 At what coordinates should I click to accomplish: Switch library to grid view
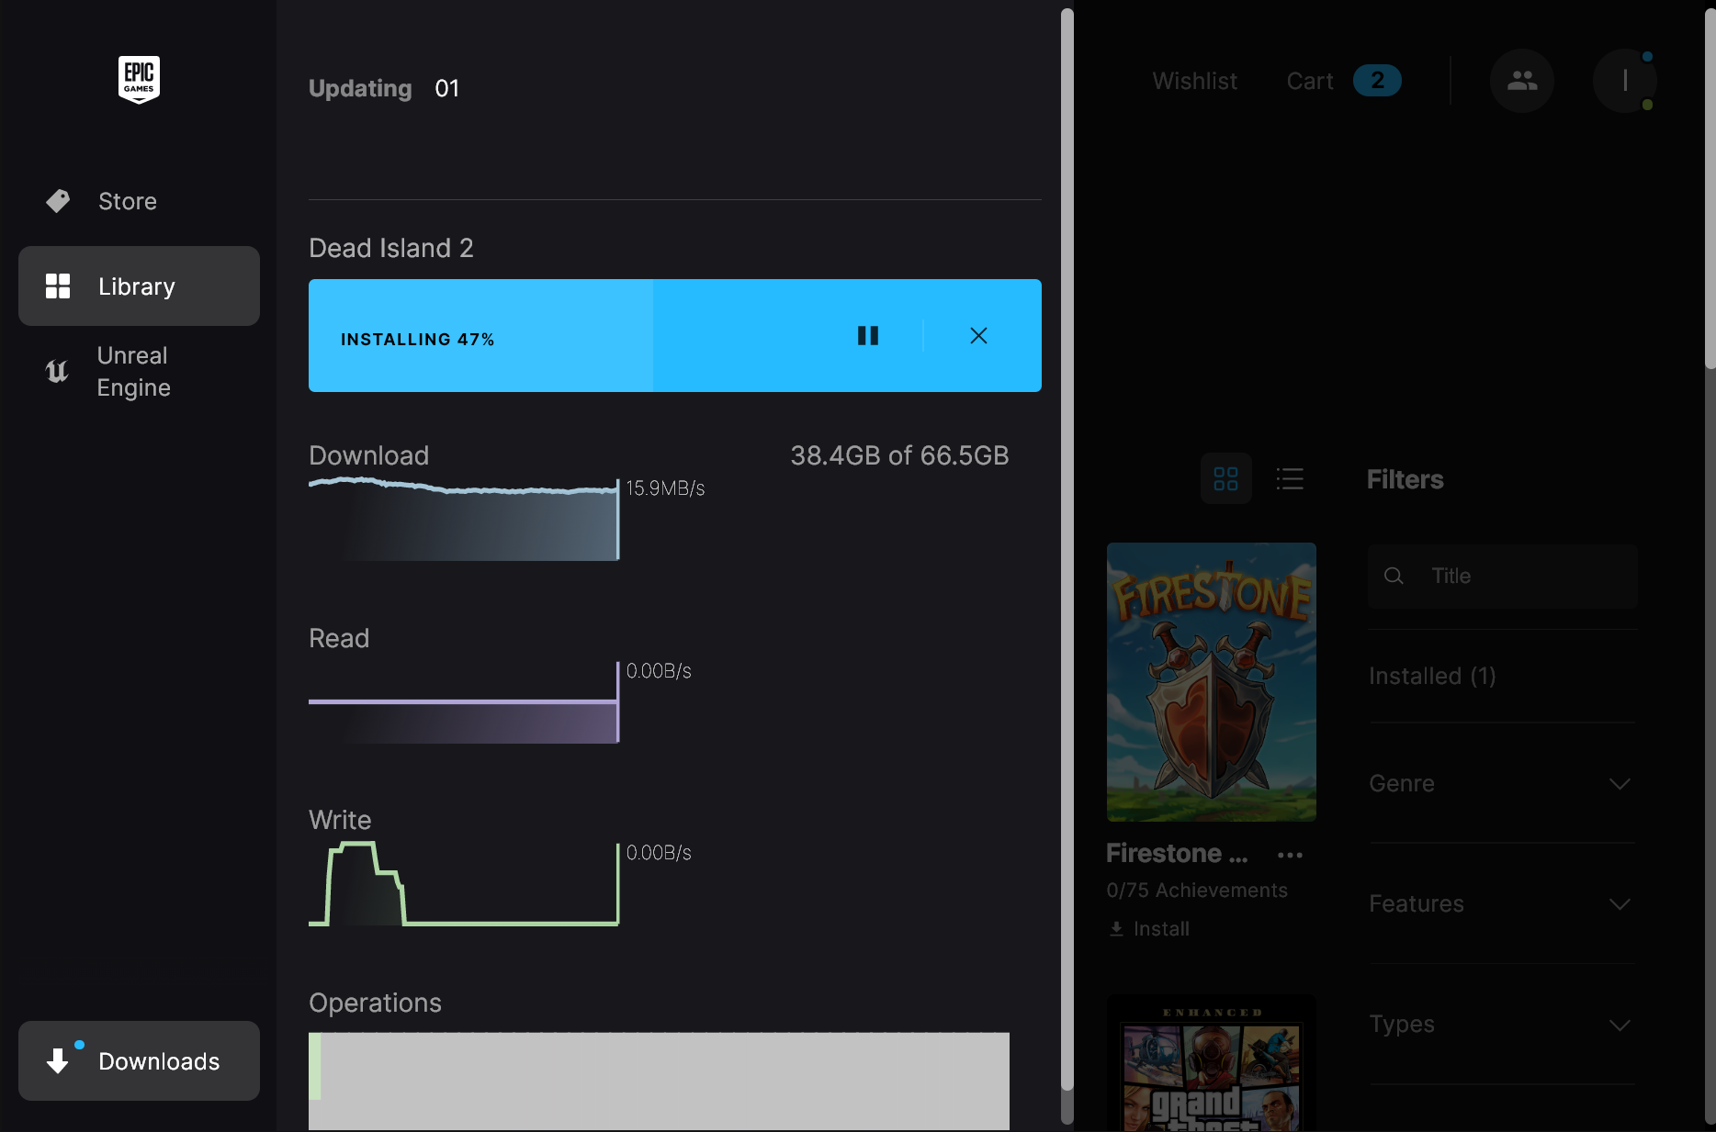(x=1226, y=478)
